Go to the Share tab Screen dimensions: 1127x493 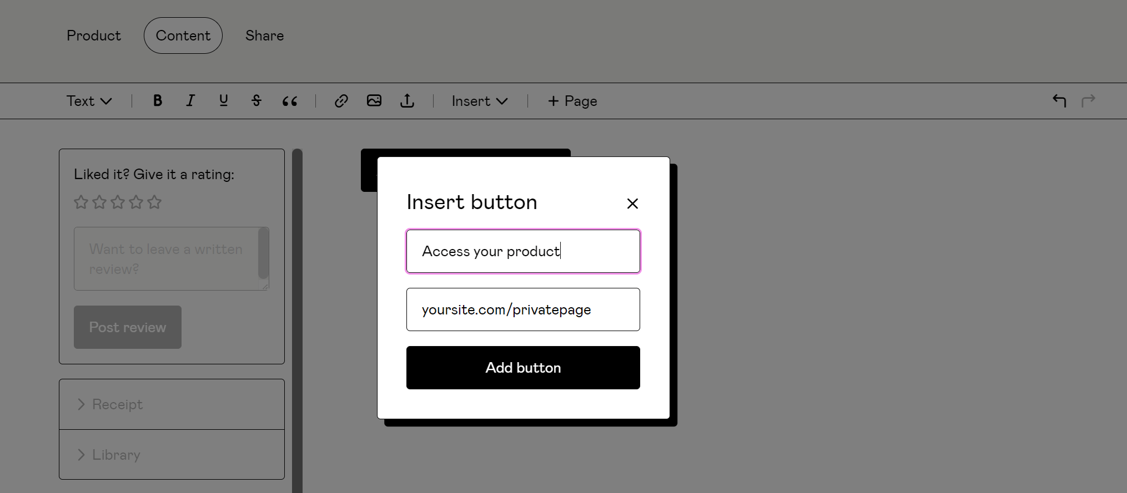point(265,35)
